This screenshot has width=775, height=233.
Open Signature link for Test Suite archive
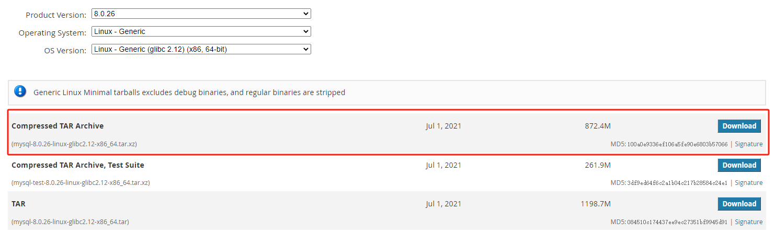click(x=748, y=183)
